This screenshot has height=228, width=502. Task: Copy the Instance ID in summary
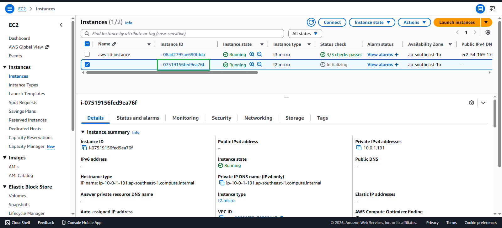click(84, 148)
